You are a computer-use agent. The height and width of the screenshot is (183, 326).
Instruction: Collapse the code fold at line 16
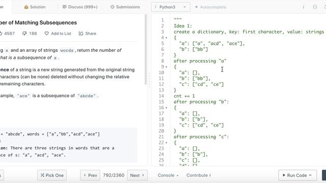click(166, 108)
